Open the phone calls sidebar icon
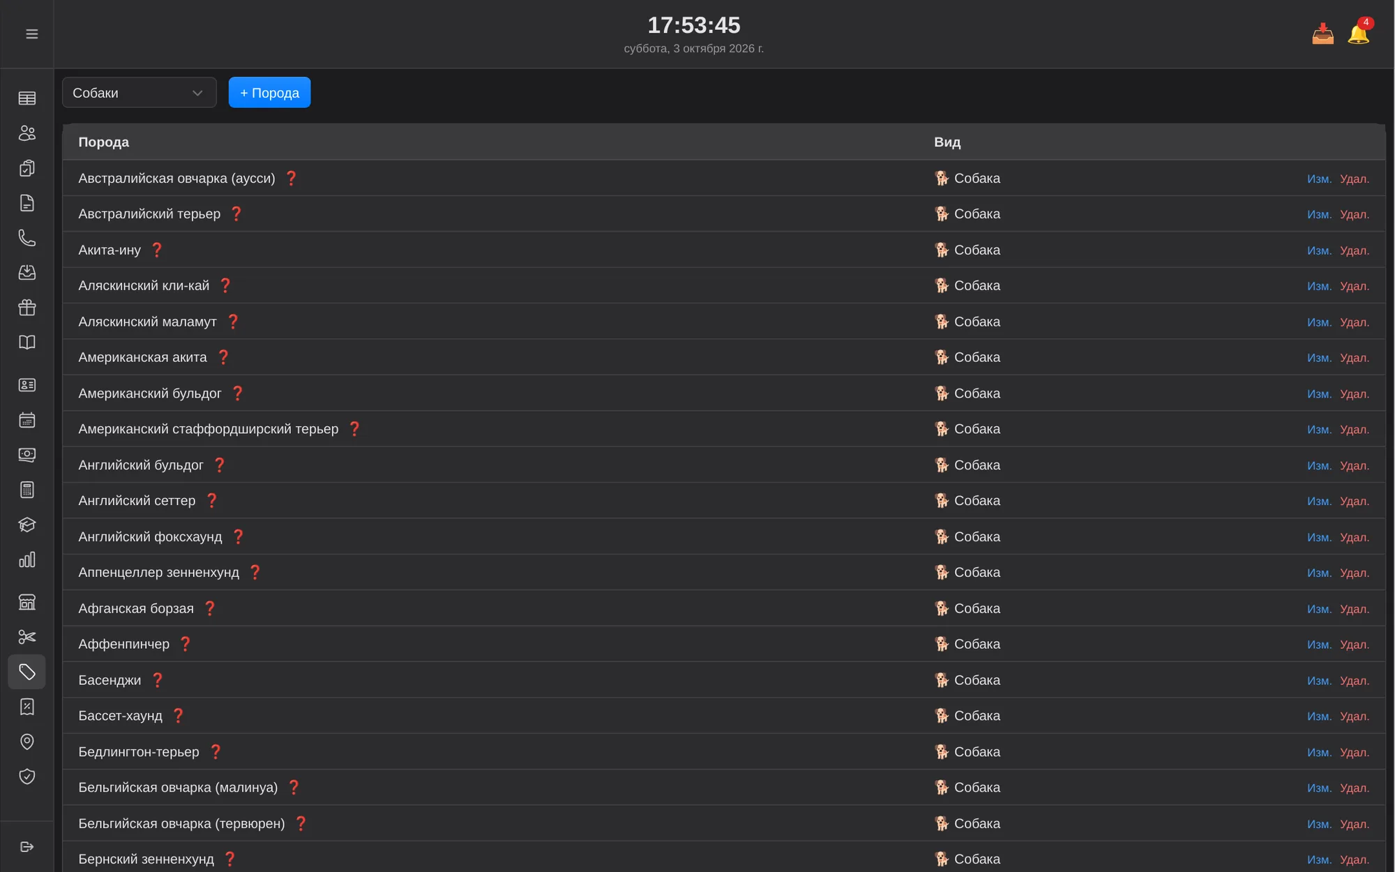 pos(27,238)
